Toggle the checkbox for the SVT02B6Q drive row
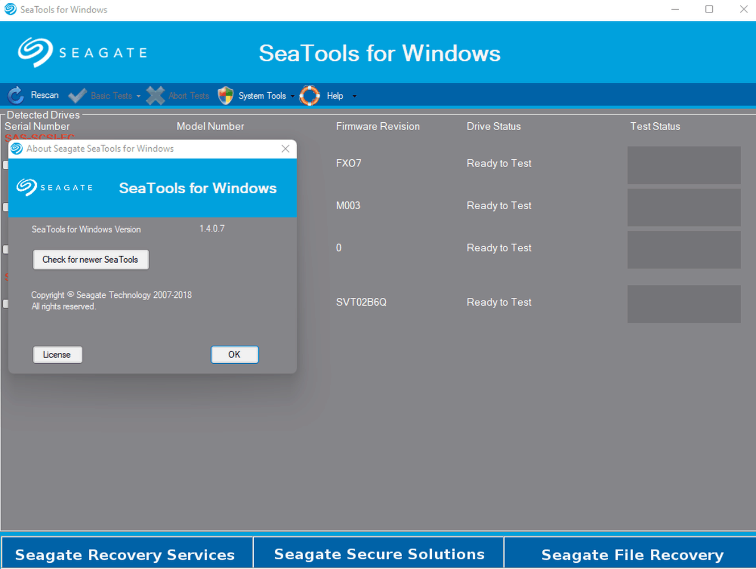The width and height of the screenshot is (756, 569). click(x=5, y=304)
